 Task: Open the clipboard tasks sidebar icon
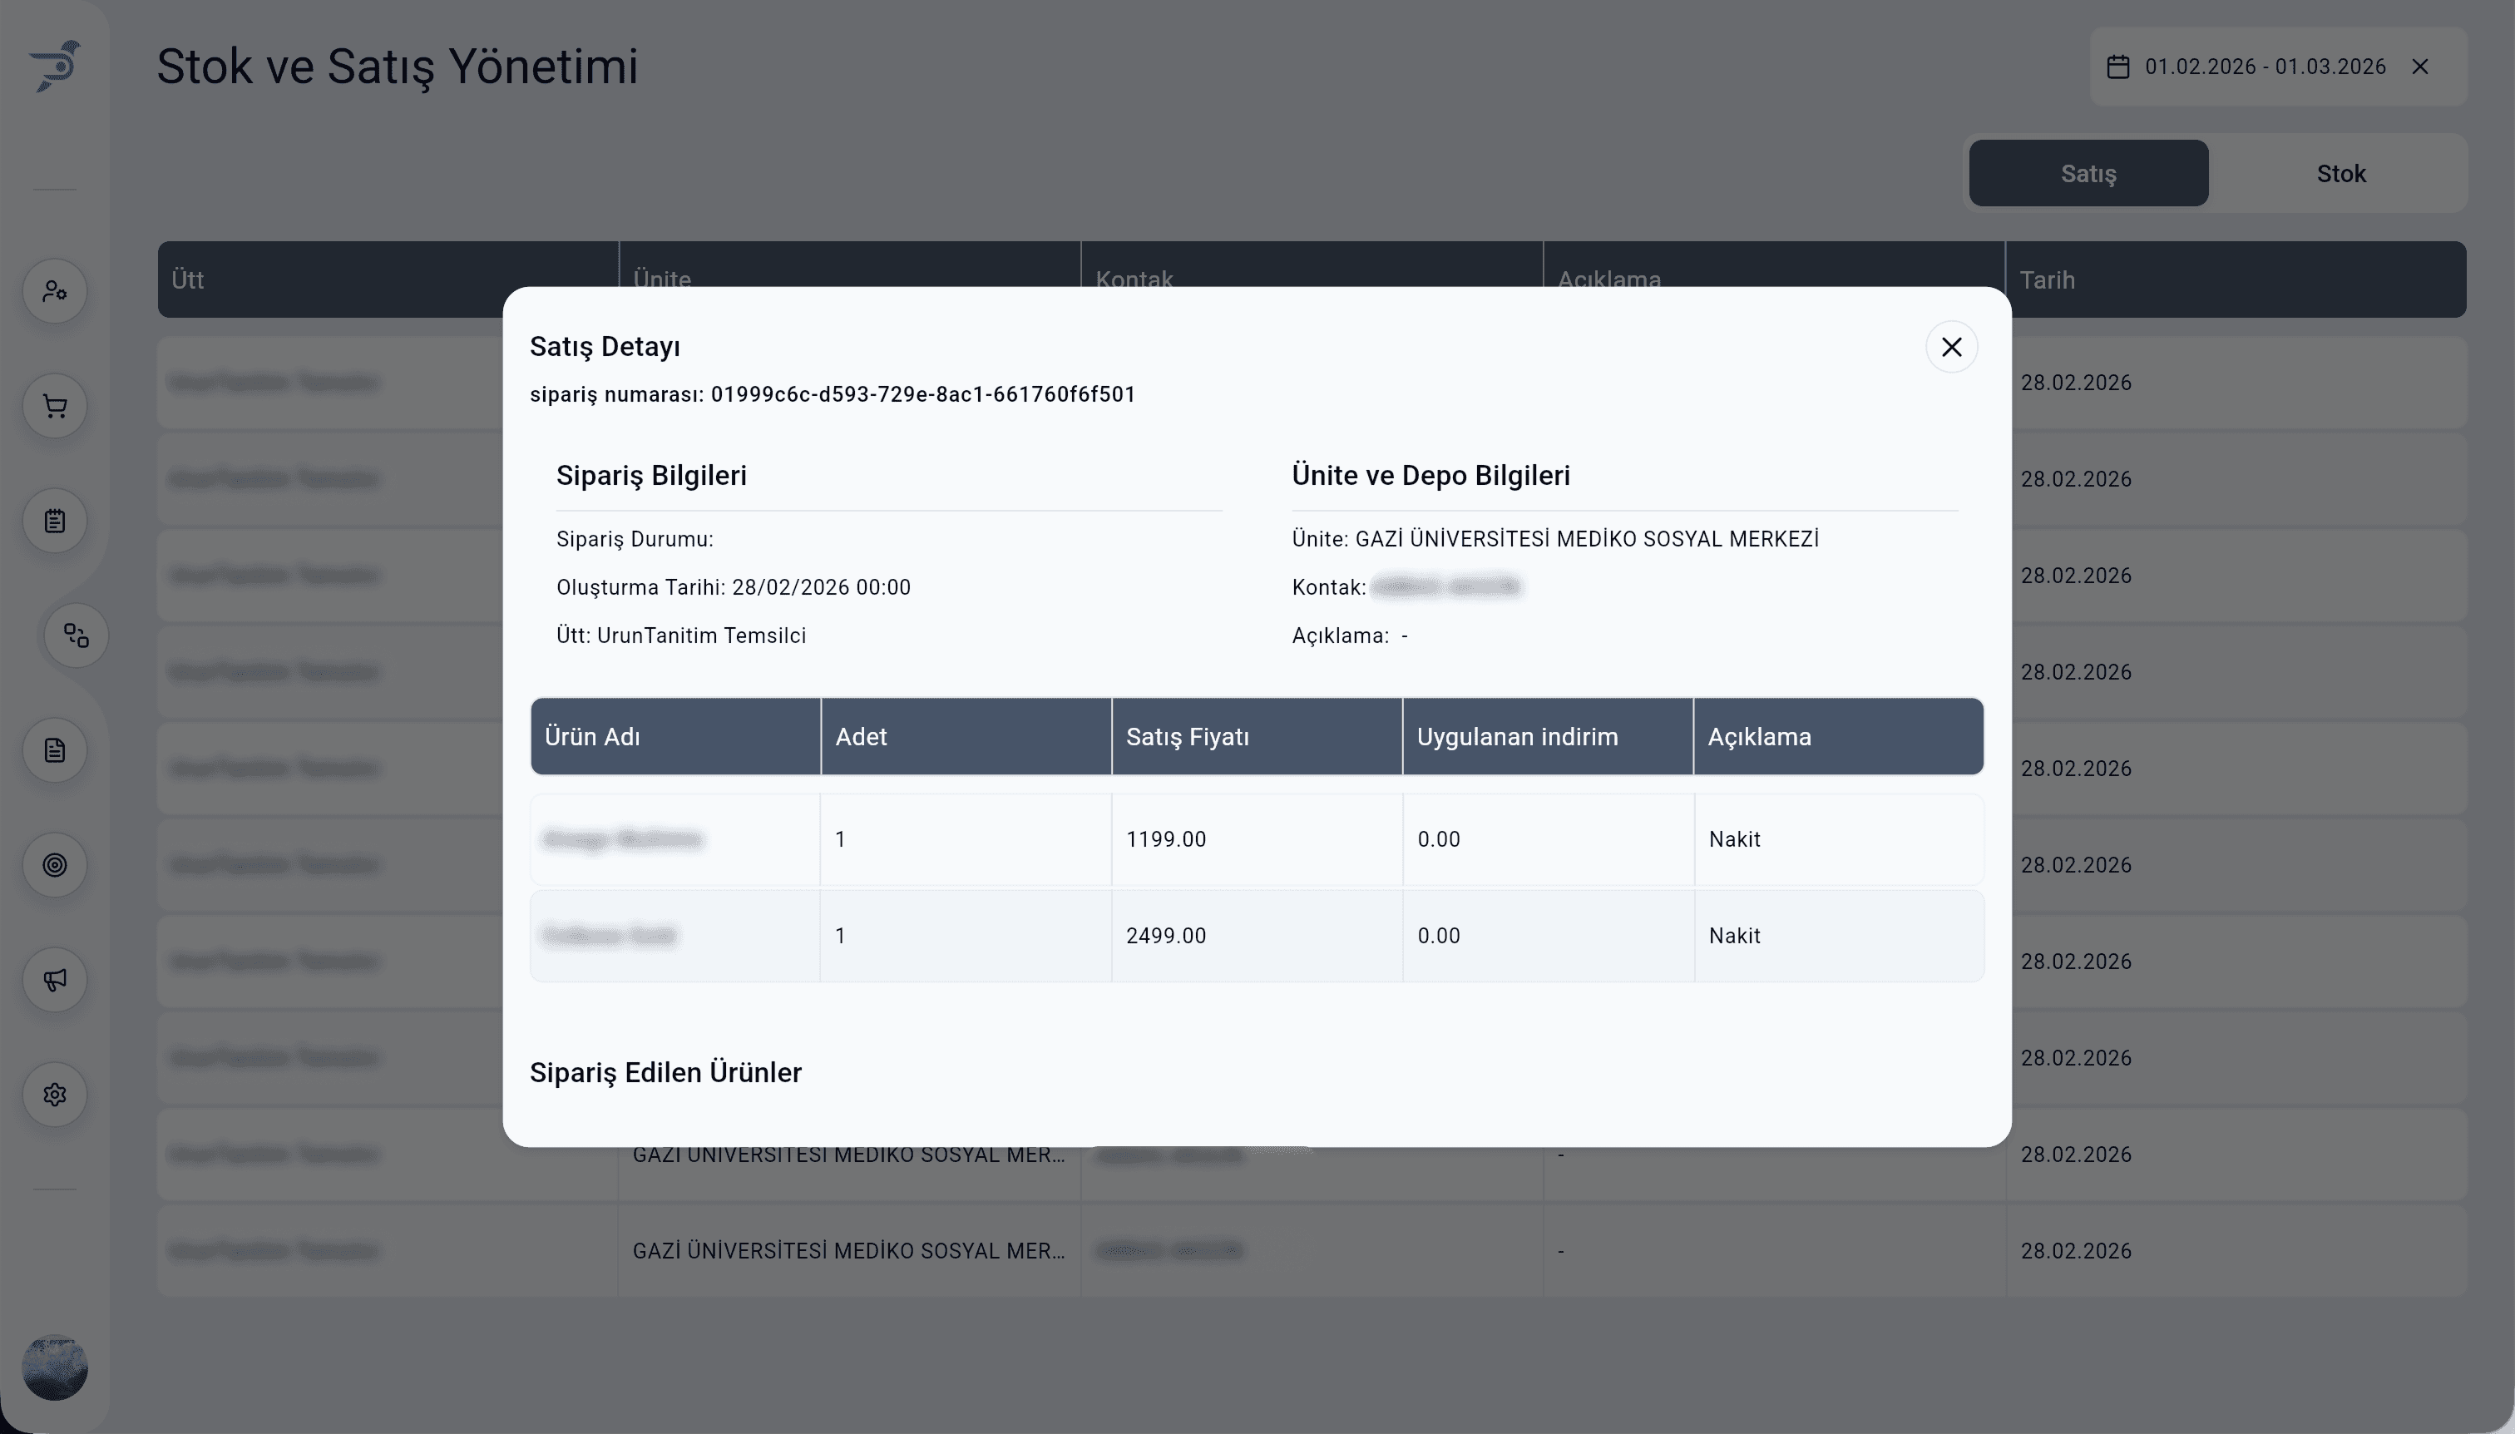pos(55,521)
